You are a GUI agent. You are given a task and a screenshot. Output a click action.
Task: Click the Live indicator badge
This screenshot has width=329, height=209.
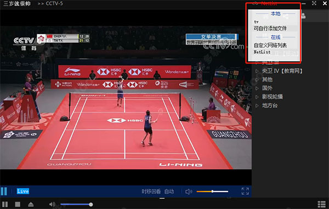[x=23, y=191]
